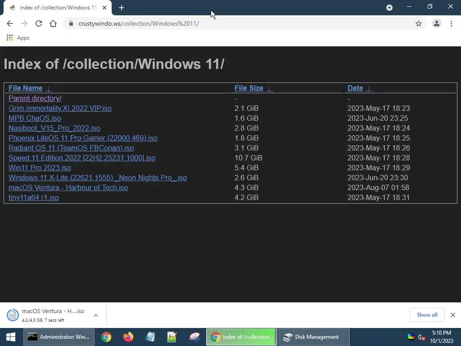
Task: Click the macOS Ventura download progress icon
Action: coord(13,315)
